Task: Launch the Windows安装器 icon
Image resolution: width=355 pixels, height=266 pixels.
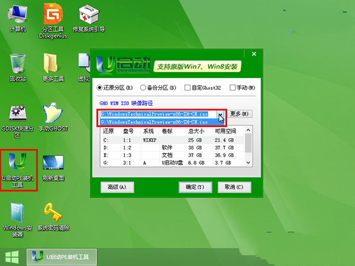Action: (17, 213)
